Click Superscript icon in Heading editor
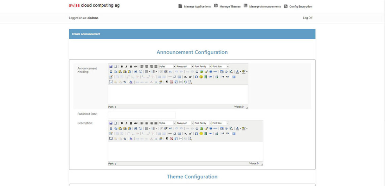 190,77
